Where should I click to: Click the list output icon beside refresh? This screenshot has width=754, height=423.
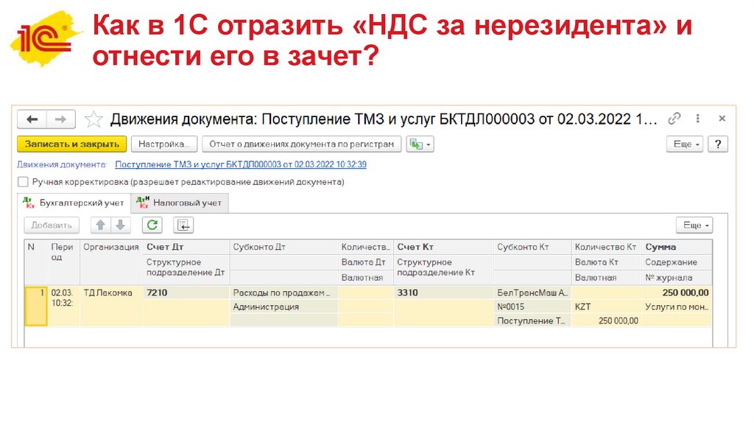(183, 226)
